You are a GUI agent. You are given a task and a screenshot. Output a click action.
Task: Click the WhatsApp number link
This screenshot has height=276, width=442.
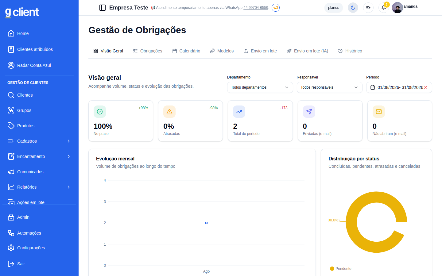(x=256, y=8)
